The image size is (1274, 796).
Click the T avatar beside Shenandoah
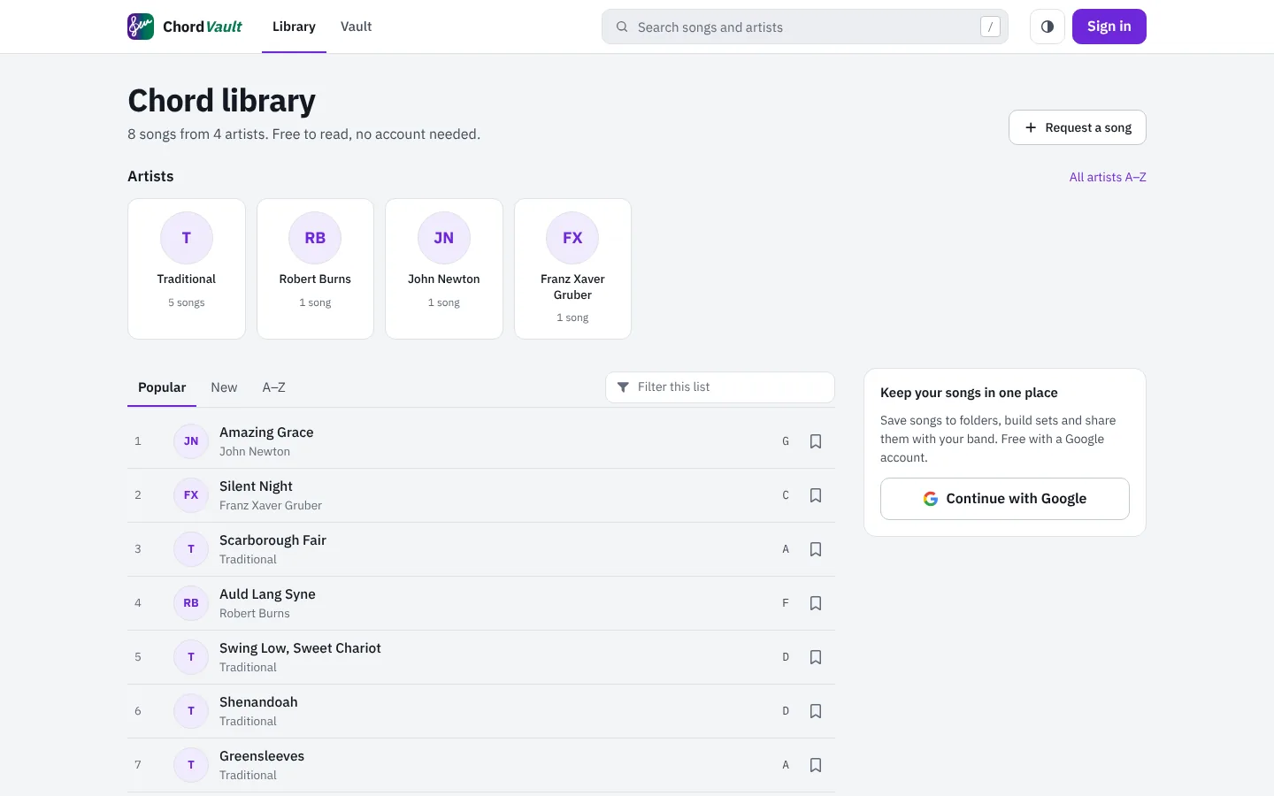coord(191,711)
